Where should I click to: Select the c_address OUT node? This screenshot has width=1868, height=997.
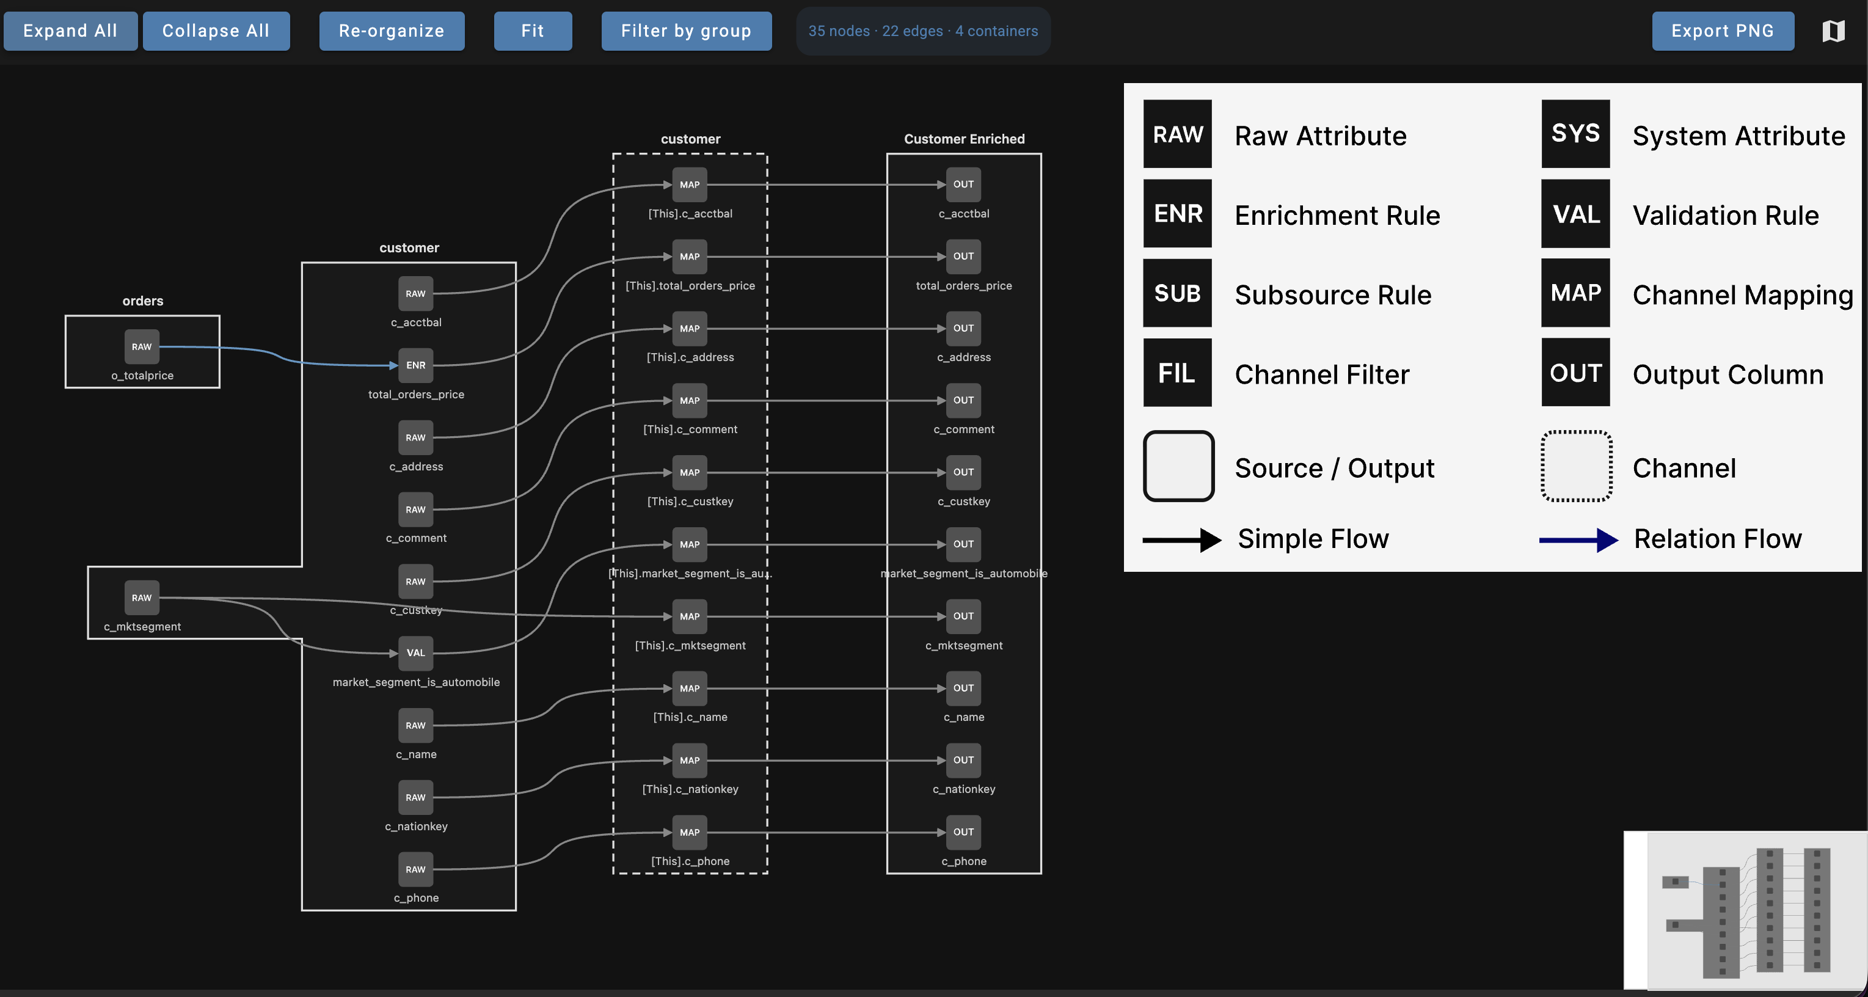(964, 329)
